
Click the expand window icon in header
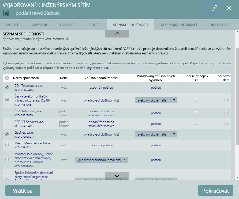214,8
